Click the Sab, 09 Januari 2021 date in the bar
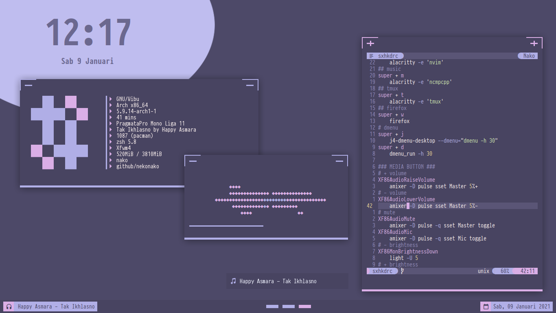The height and width of the screenshot is (313, 556). click(522, 306)
